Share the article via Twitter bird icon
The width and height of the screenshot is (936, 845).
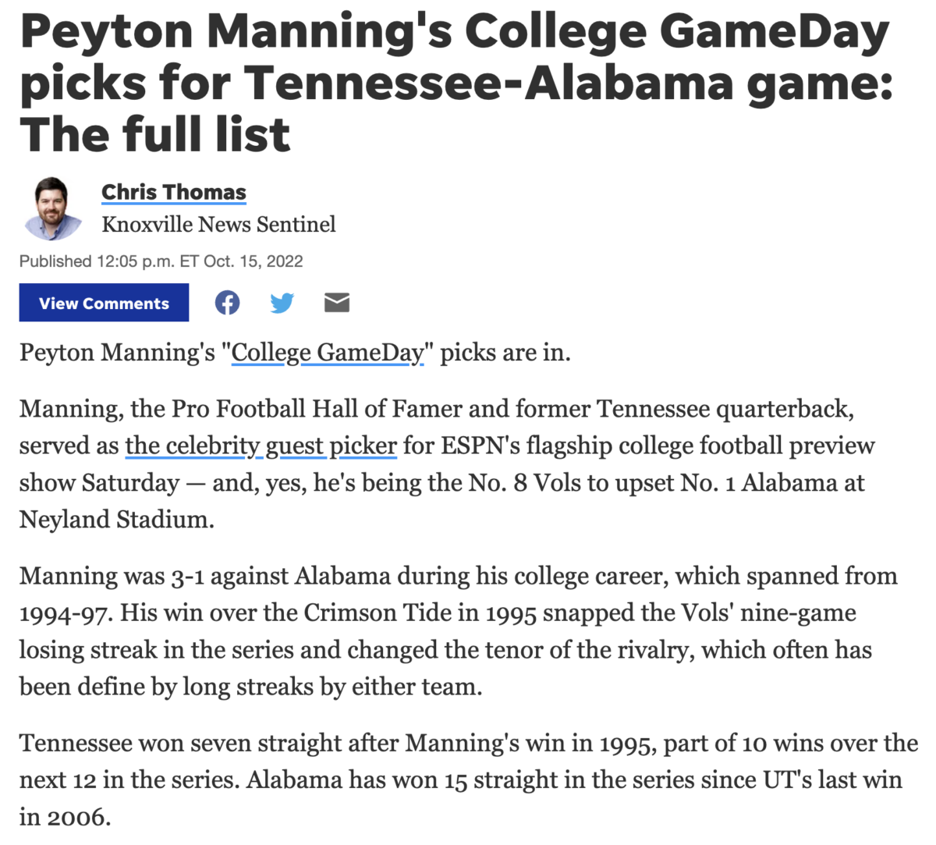coord(282,303)
